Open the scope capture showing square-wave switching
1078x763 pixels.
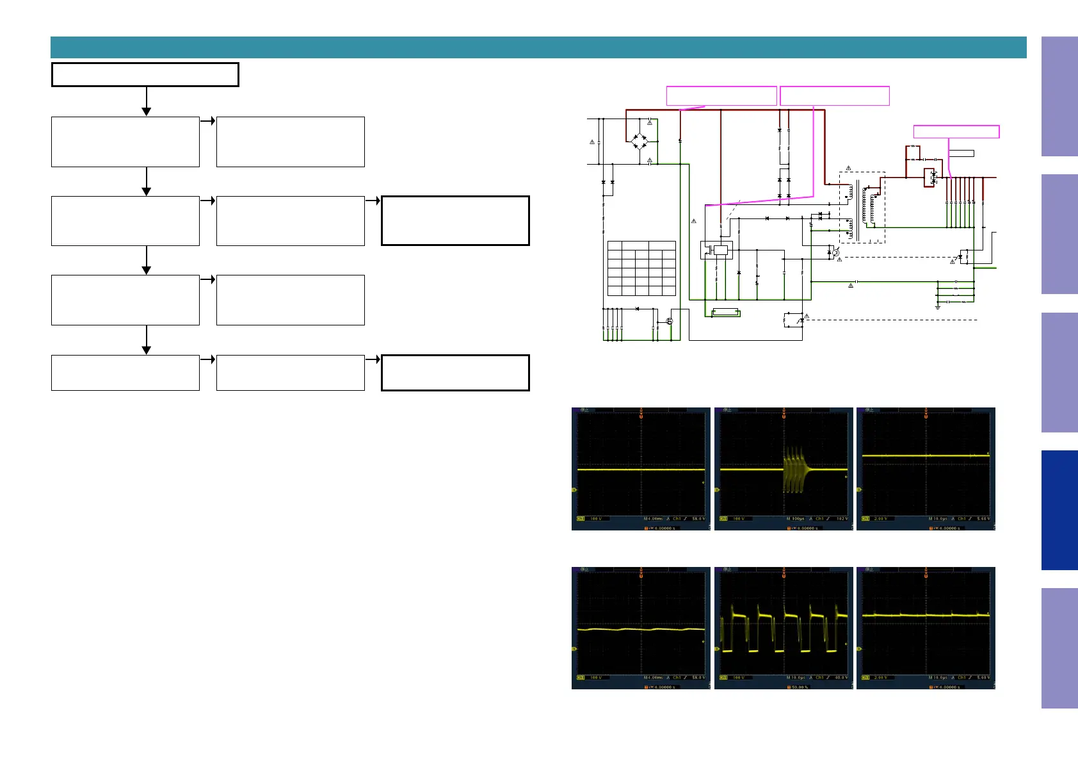point(784,628)
